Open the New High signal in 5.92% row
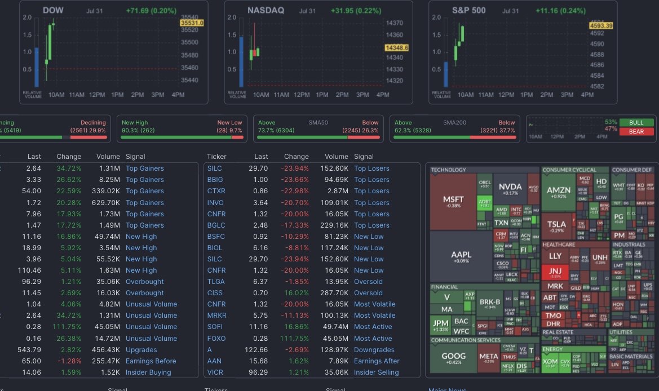 click(141, 248)
